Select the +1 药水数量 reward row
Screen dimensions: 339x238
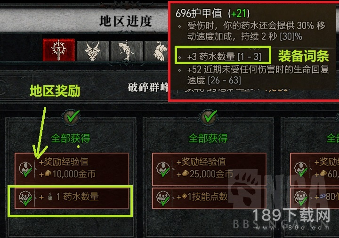72,198
